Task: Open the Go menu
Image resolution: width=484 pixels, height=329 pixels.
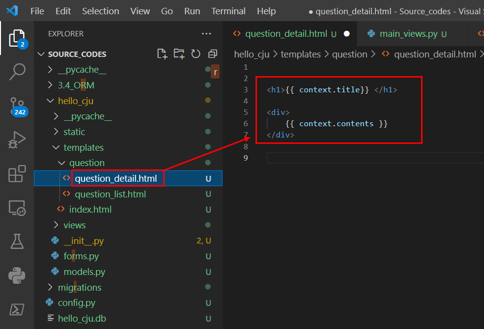Action: (x=167, y=11)
